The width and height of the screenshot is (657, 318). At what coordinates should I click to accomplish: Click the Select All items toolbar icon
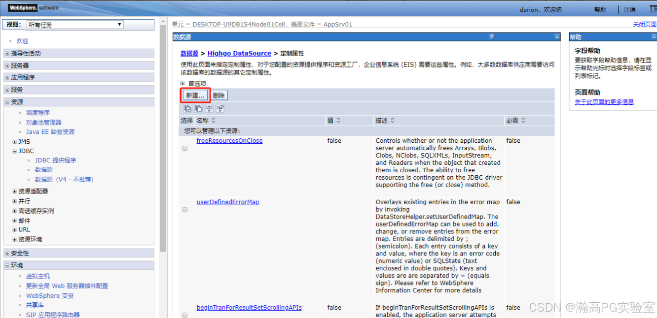pos(188,109)
